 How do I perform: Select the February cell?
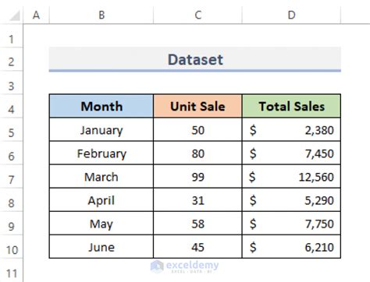pos(101,153)
